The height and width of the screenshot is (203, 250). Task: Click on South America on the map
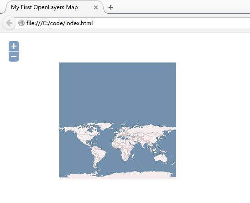[x=98, y=156]
